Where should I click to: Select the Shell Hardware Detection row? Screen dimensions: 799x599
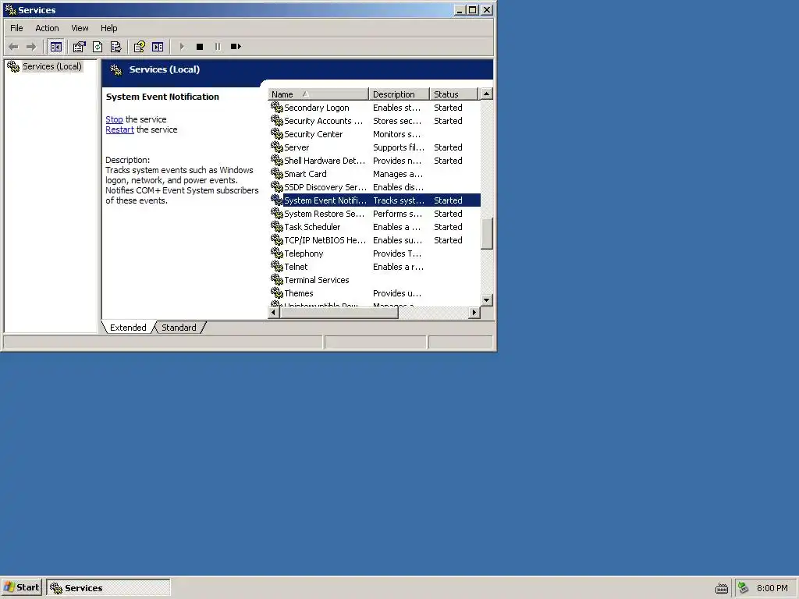pyautogui.click(x=375, y=161)
